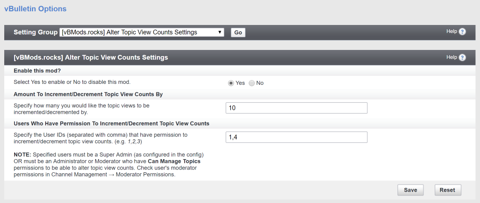Click the 'Specify how many' description text
This screenshot has width=480, height=203.
point(81,109)
